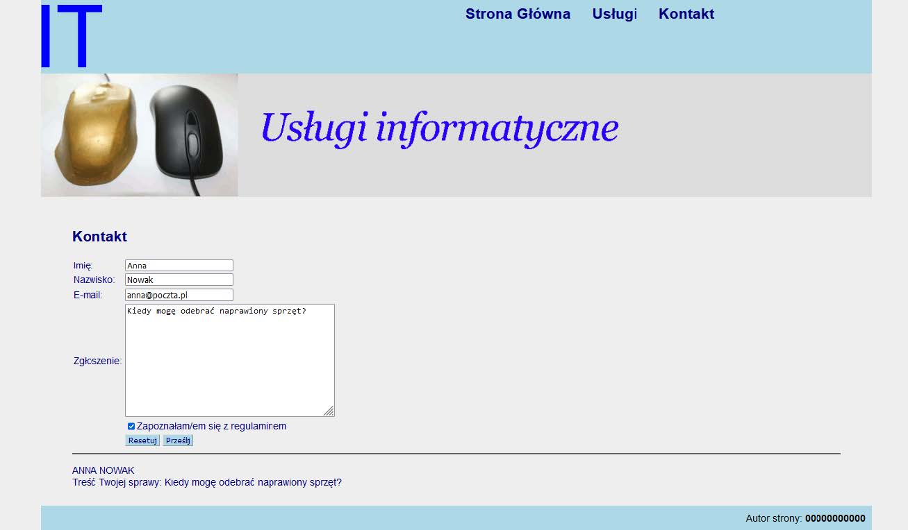
Task: Click the ANNA NOWAK result text
Action: tap(104, 470)
